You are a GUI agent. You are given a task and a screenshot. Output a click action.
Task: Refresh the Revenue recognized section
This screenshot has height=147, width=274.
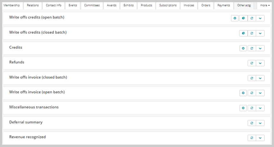pyautogui.click(x=252, y=138)
